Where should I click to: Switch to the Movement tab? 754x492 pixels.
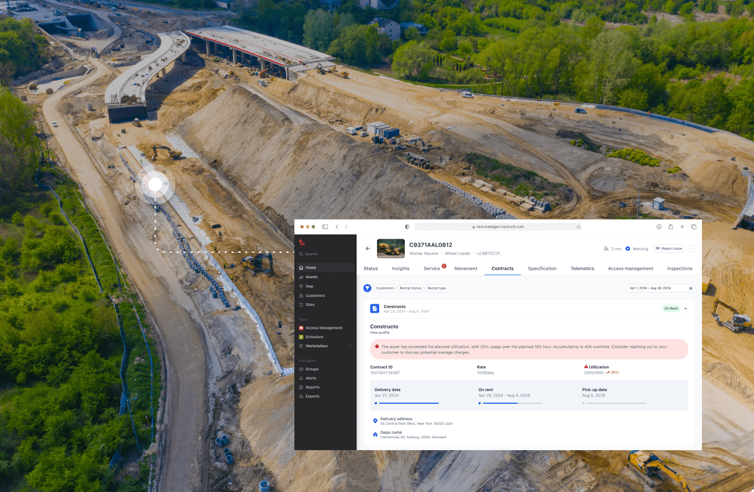(466, 269)
